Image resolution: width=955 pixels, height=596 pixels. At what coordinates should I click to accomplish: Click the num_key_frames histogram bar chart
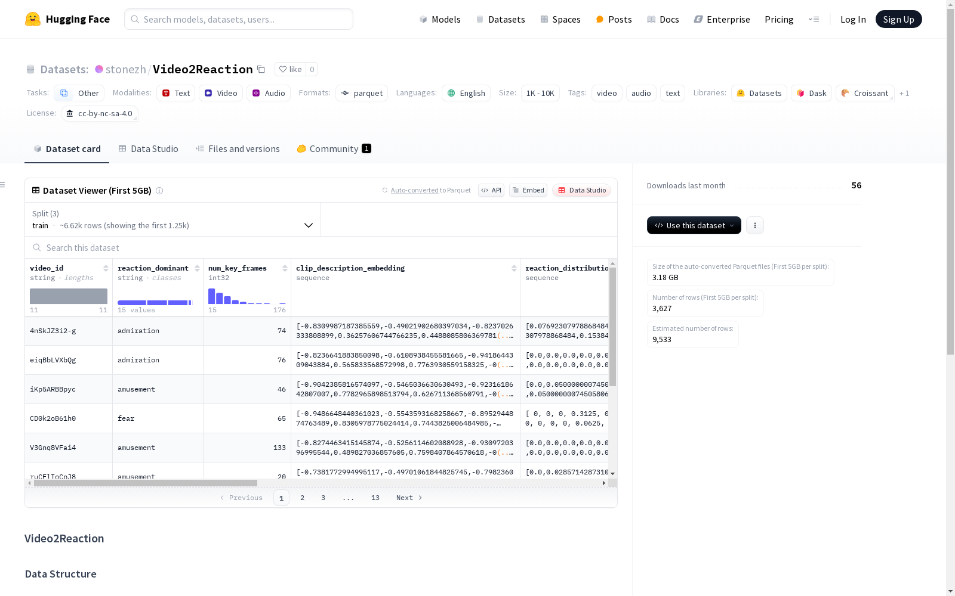coord(247,296)
